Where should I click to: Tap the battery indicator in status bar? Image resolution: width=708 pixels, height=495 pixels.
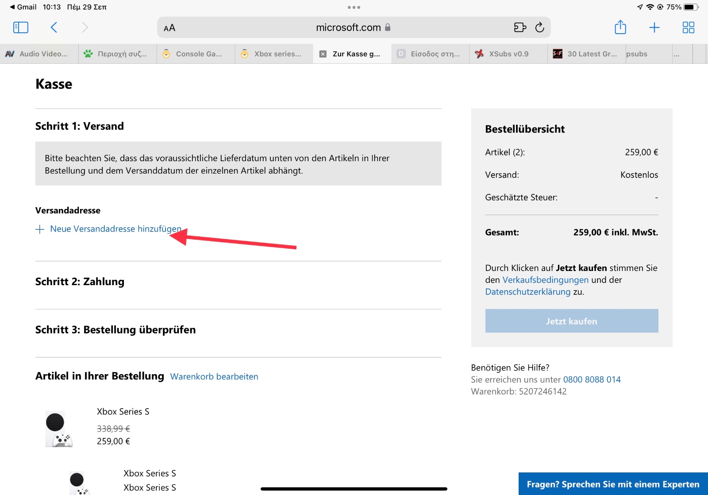coord(691,7)
